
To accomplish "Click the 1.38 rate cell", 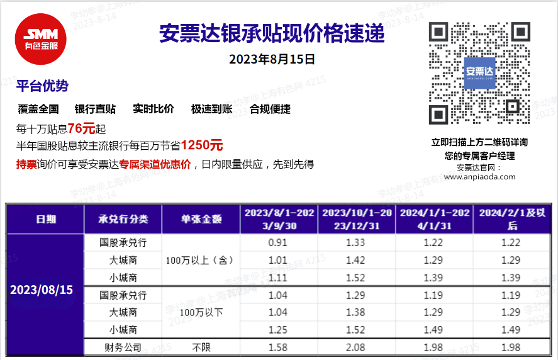I will (355, 312).
